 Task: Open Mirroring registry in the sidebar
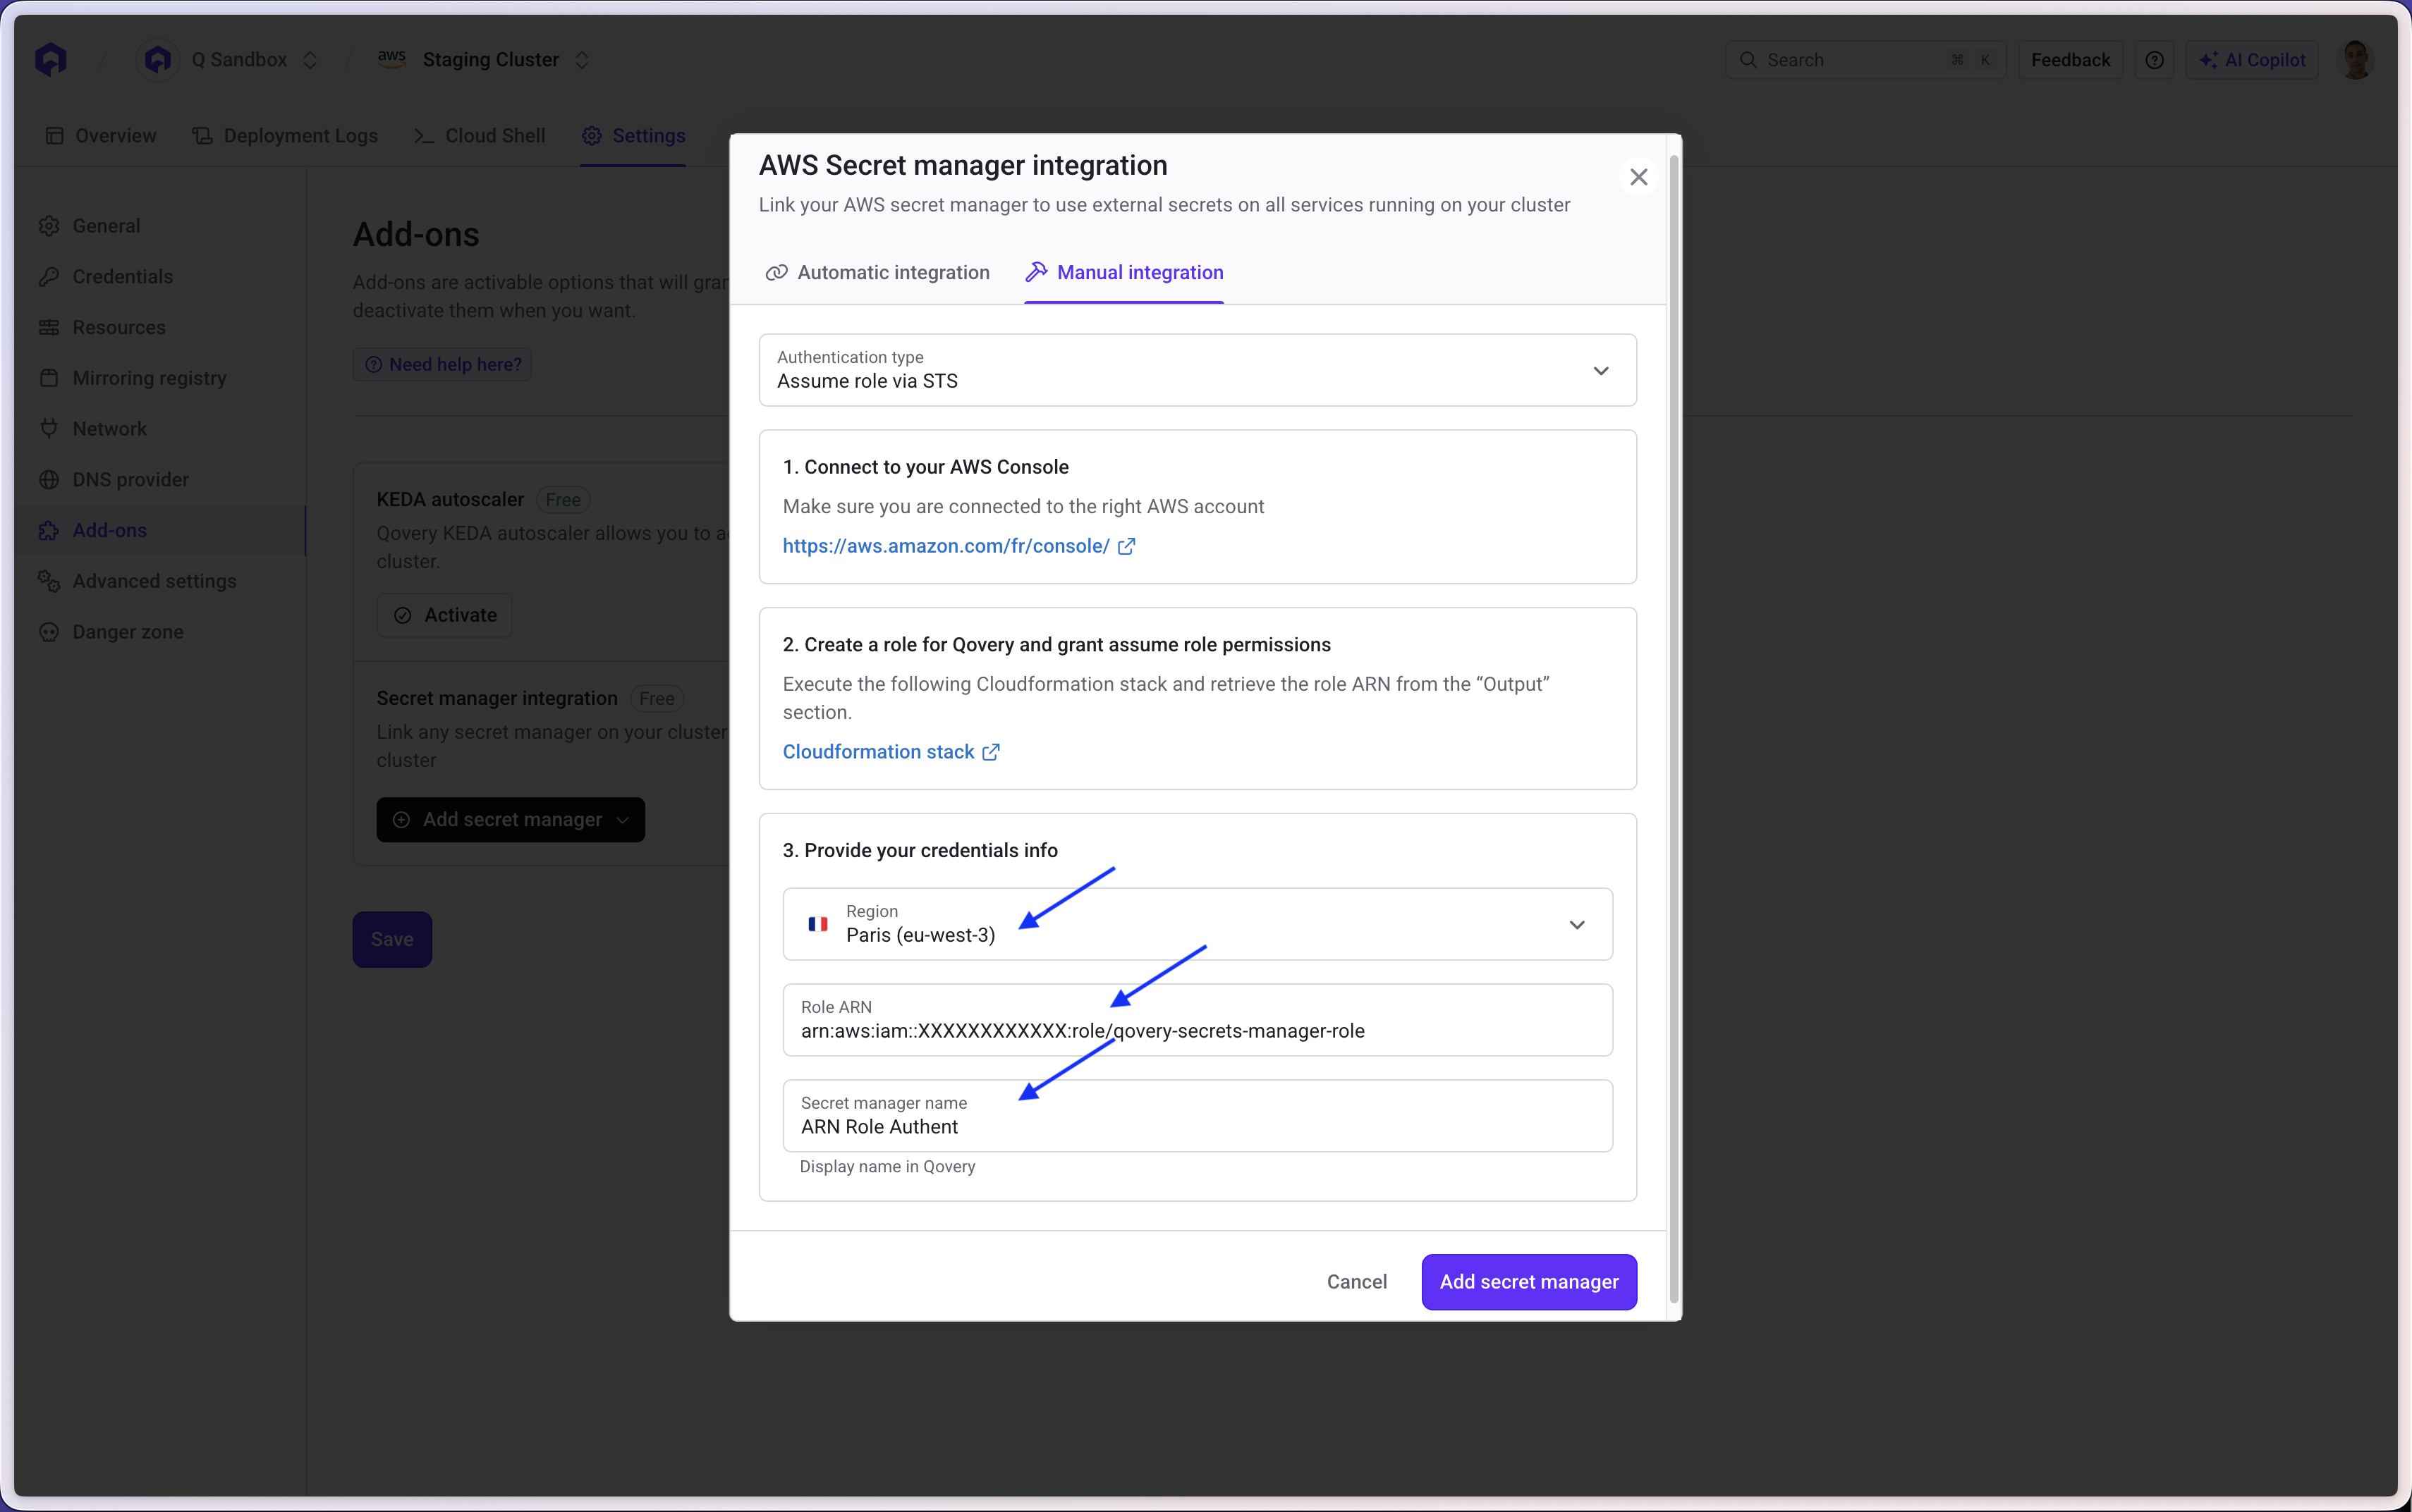[x=160, y=378]
